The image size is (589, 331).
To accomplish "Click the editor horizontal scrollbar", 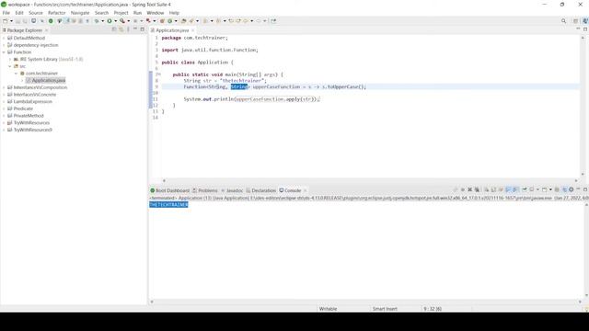I will (370, 180).
